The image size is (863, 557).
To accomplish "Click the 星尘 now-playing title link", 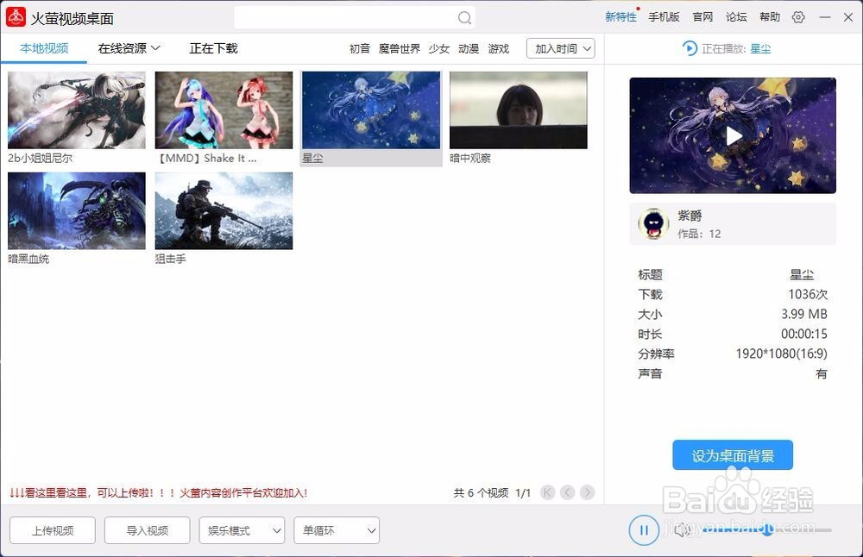I will click(x=760, y=49).
